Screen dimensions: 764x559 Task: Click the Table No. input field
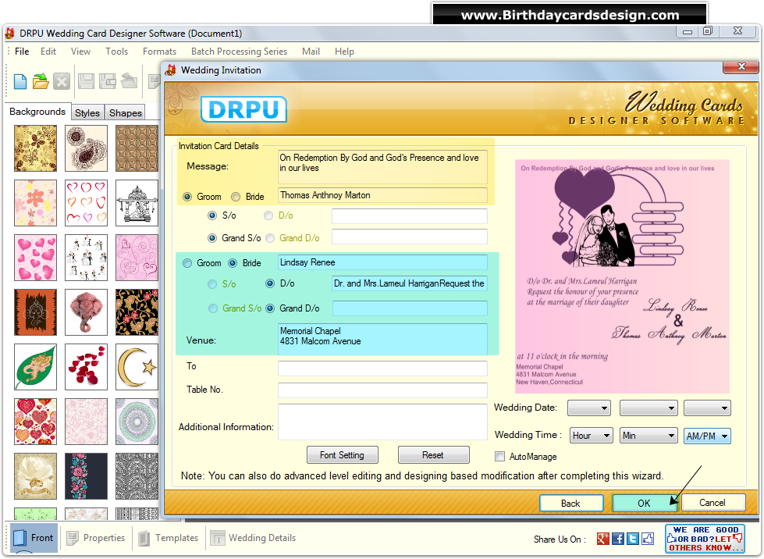(382, 390)
